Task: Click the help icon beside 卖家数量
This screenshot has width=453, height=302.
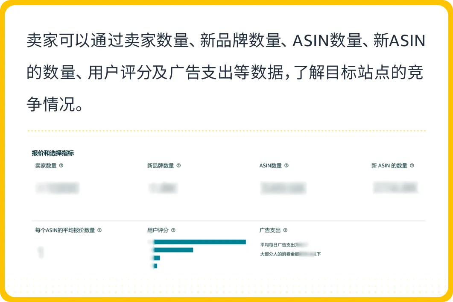Action: 61,165
